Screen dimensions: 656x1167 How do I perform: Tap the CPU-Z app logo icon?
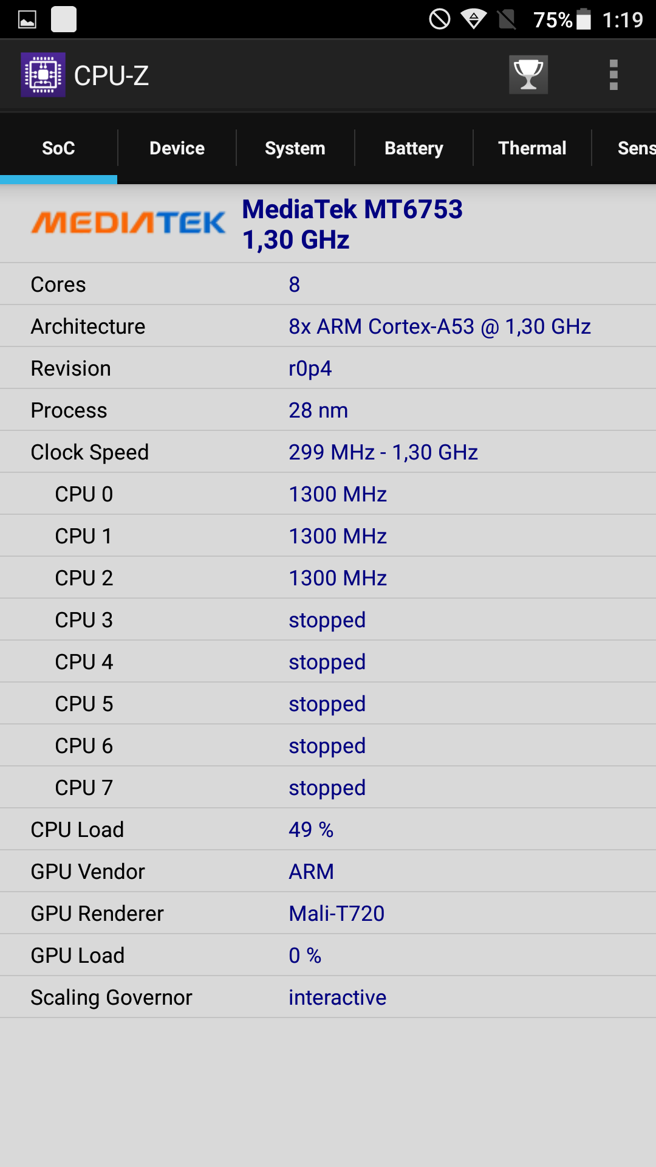[x=43, y=75]
